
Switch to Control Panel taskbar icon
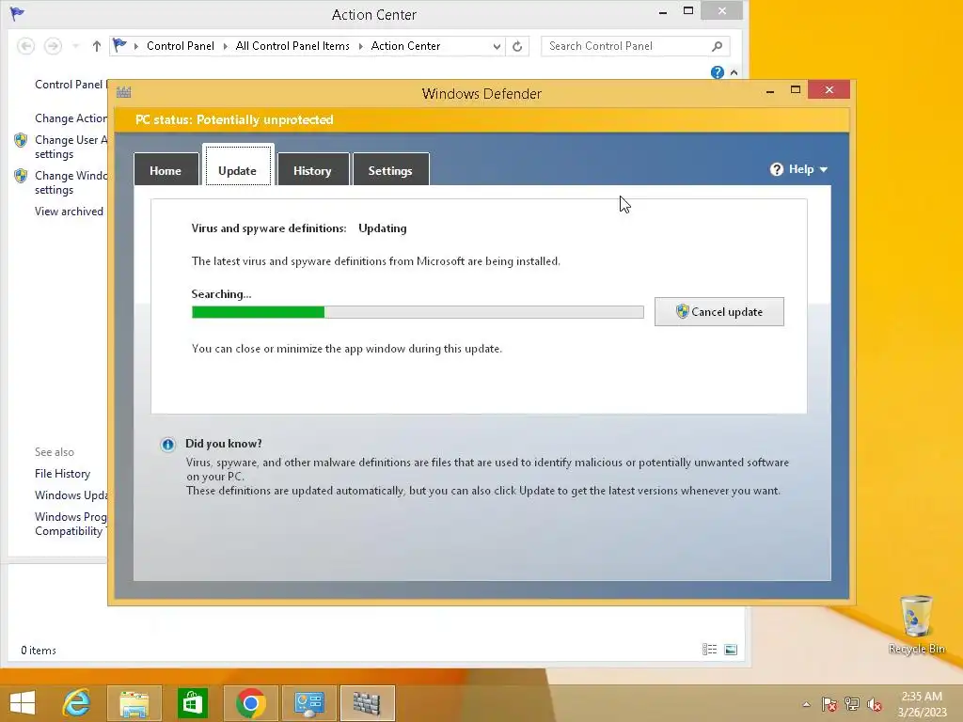pyautogui.click(x=308, y=703)
